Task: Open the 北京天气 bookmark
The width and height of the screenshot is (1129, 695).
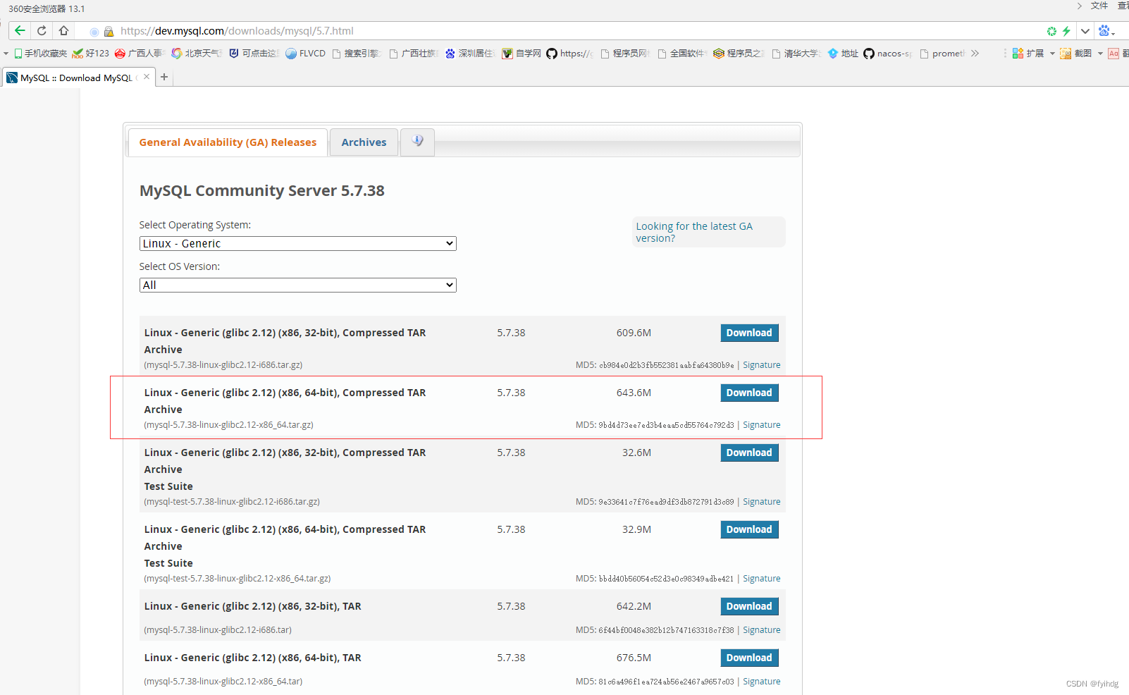Action: point(197,54)
